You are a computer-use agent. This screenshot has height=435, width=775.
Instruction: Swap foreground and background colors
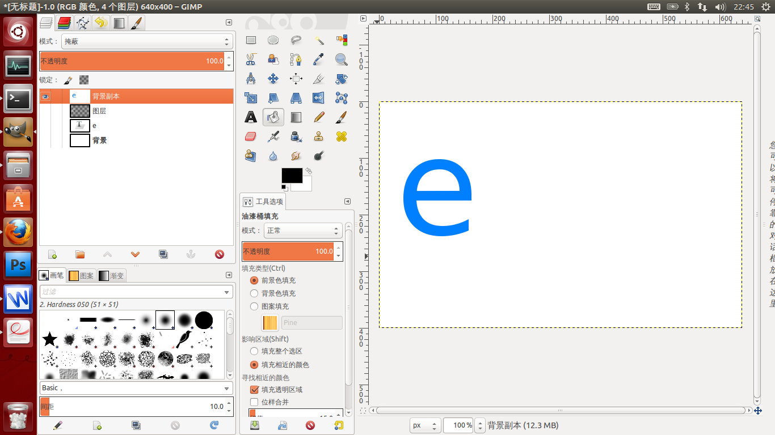[309, 171]
